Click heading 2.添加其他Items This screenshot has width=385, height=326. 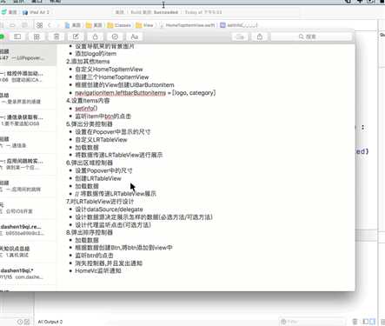(88, 62)
